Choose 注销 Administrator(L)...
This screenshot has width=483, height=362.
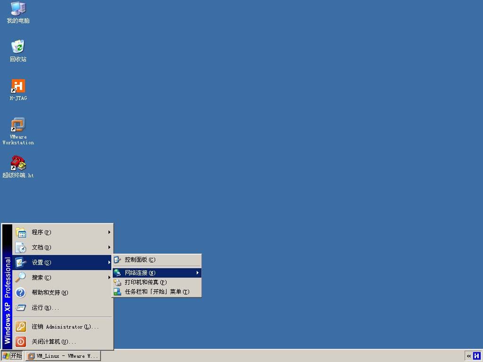coord(63,327)
